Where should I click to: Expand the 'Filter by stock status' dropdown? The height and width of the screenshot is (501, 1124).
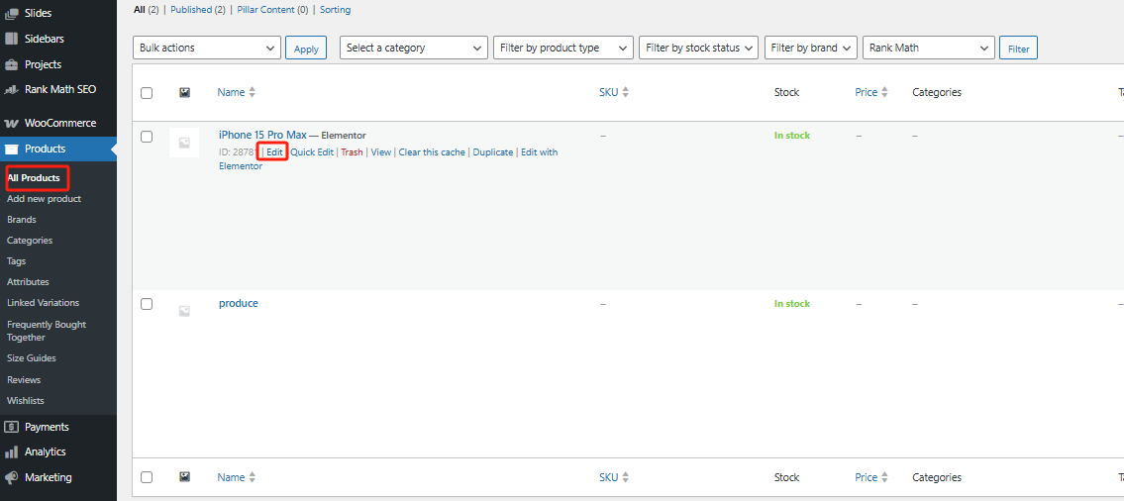point(698,48)
